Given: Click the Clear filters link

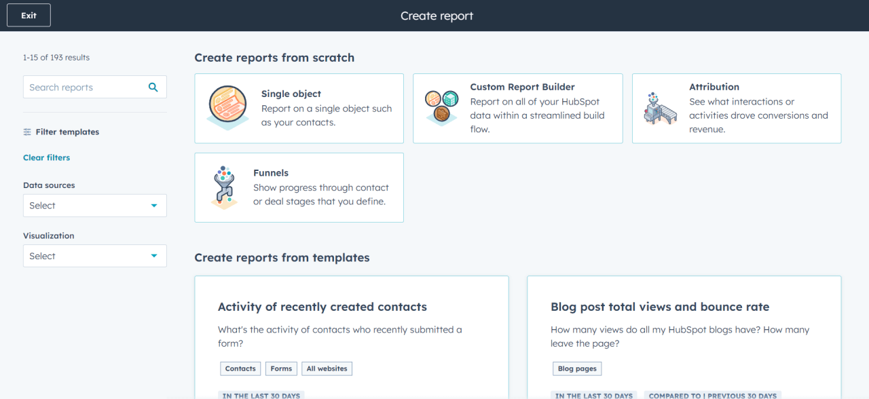Looking at the screenshot, I should tap(46, 157).
